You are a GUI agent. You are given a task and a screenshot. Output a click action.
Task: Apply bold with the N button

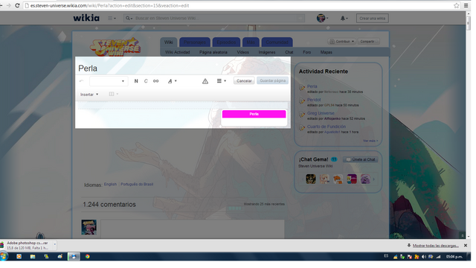[x=136, y=81]
